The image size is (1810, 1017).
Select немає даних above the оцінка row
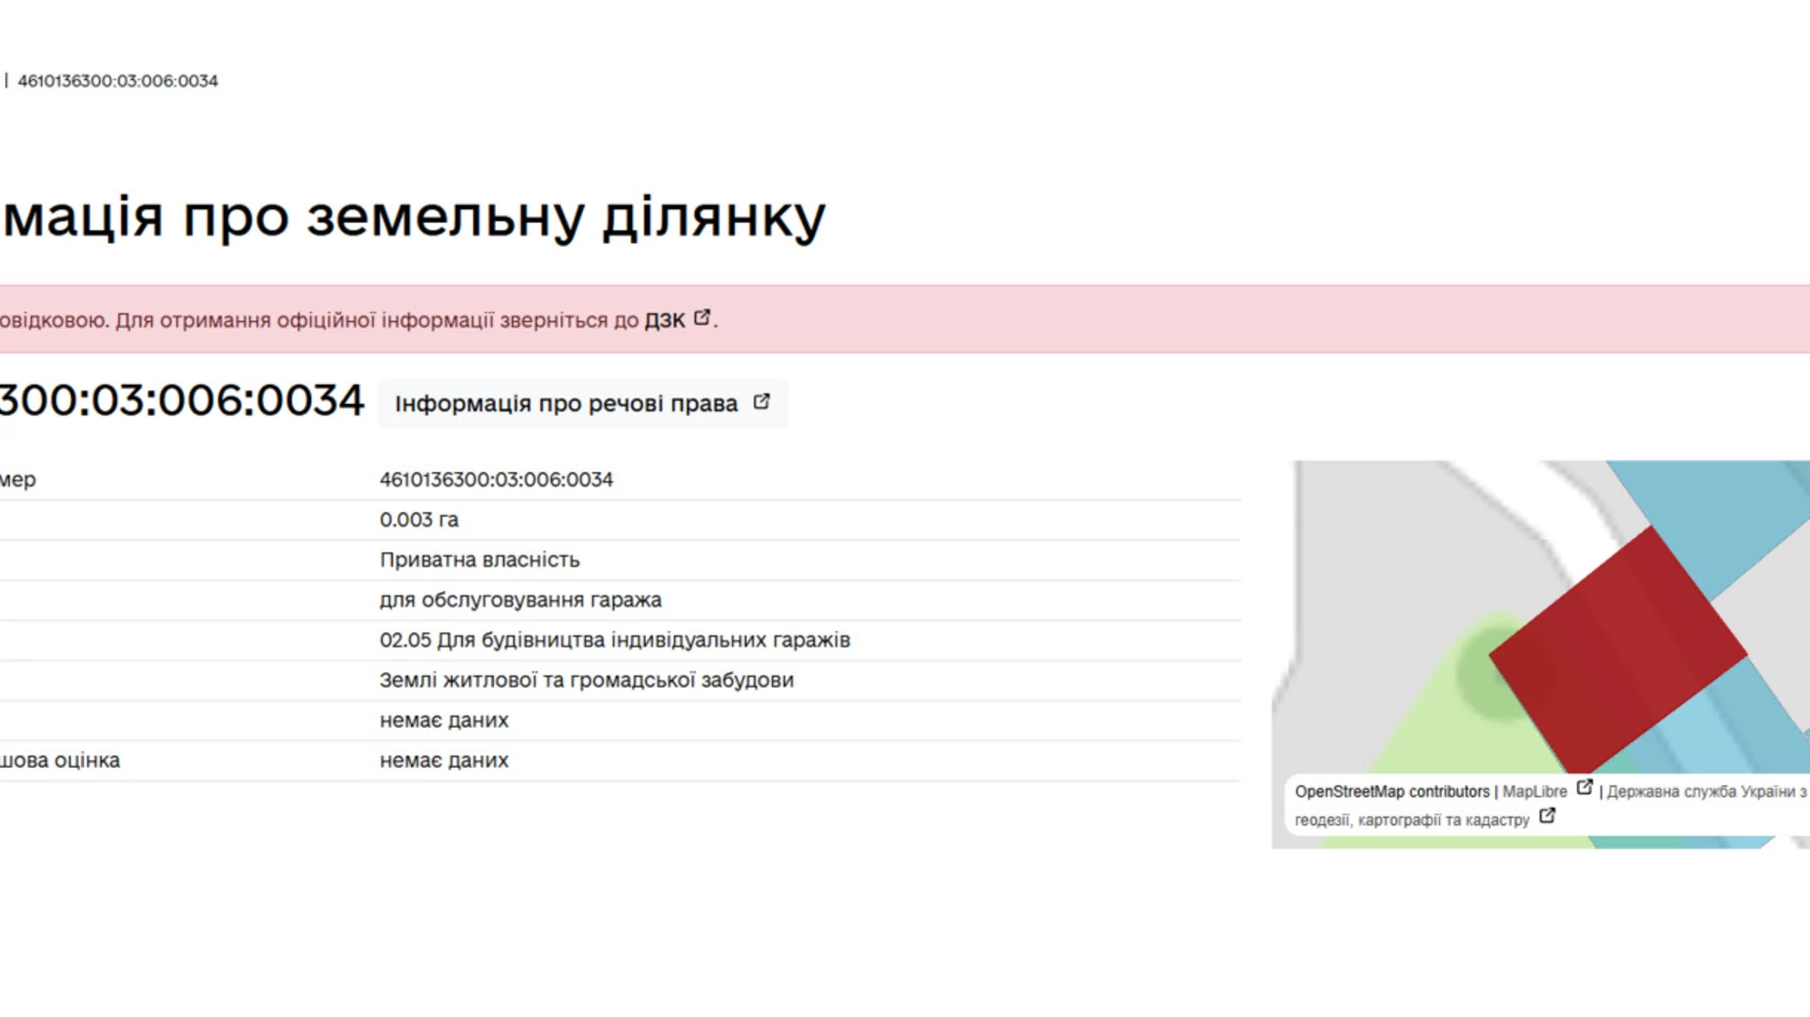[x=444, y=720]
